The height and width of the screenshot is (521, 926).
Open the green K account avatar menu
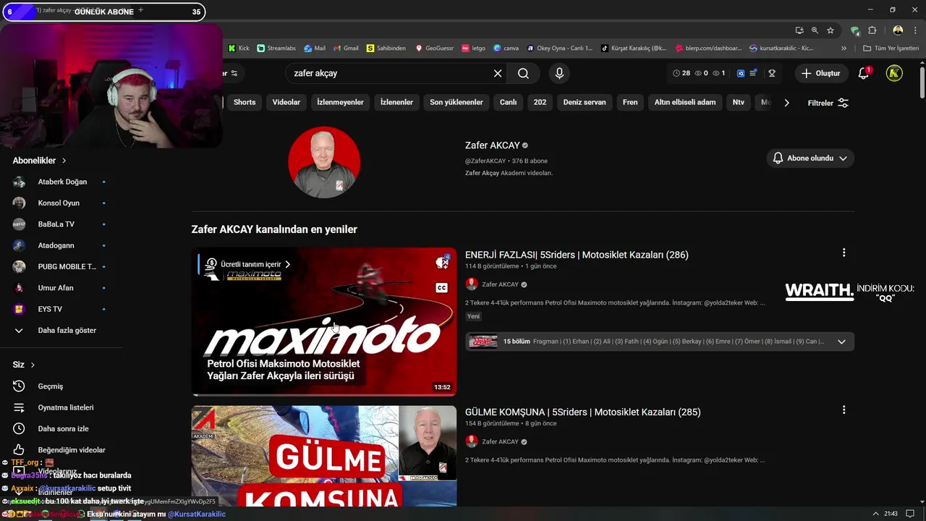tap(894, 73)
